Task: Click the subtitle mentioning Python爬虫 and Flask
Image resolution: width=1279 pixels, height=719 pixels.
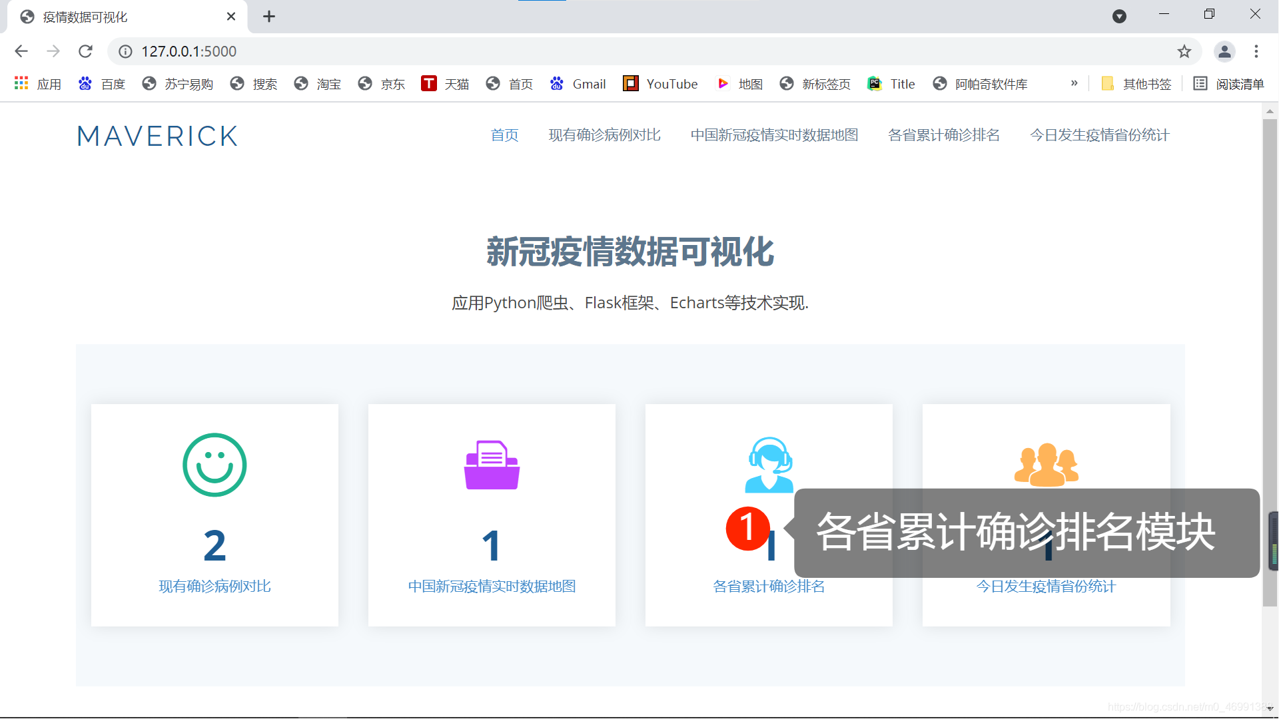Action: (x=630, y=303)
